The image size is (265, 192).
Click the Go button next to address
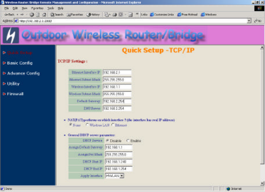(258, 21)
